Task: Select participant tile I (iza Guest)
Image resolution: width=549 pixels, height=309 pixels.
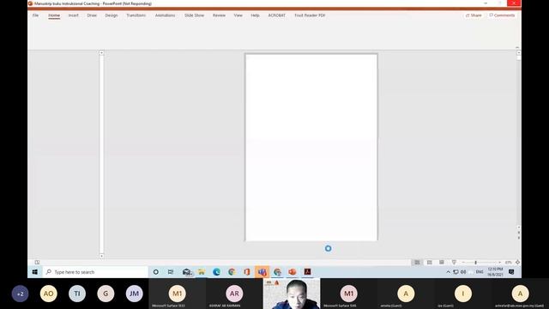Action: pos(463,294)
